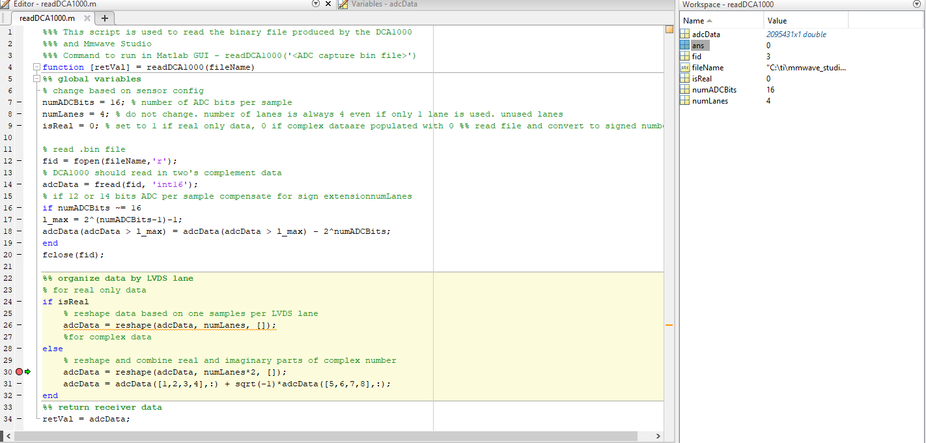The image size is (926, 443).
Task: Click the numLanes variable icon
Action: (x=684, y=101)
